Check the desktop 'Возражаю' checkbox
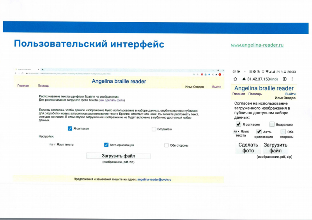This screenshot has height=220, width=312. (154, 129)
